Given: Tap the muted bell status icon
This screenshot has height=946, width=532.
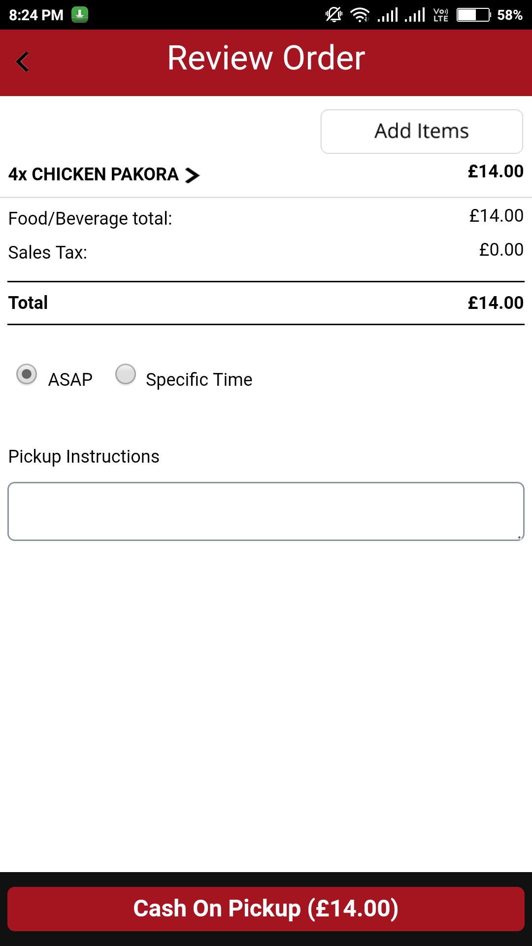Looking at the screenshot, I should tap(334, 15).
